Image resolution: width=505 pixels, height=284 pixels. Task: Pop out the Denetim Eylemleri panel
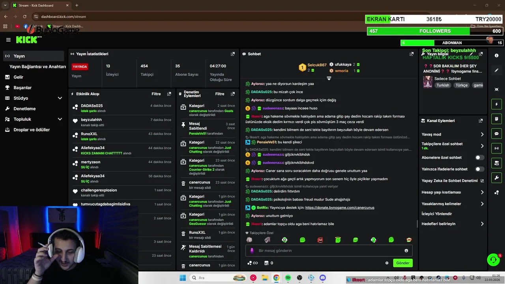[x=233, y=94]
